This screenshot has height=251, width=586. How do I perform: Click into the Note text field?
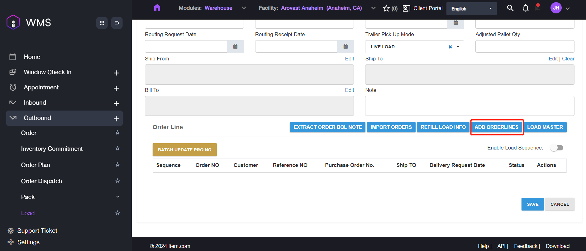pyautogui.click(x=469, y=106)
